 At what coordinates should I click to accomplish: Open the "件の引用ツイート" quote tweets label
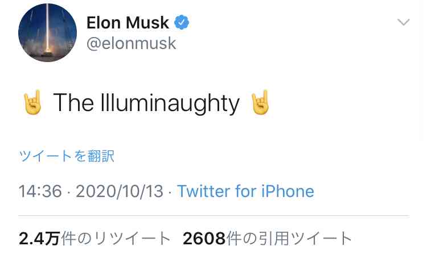point(290,239)
